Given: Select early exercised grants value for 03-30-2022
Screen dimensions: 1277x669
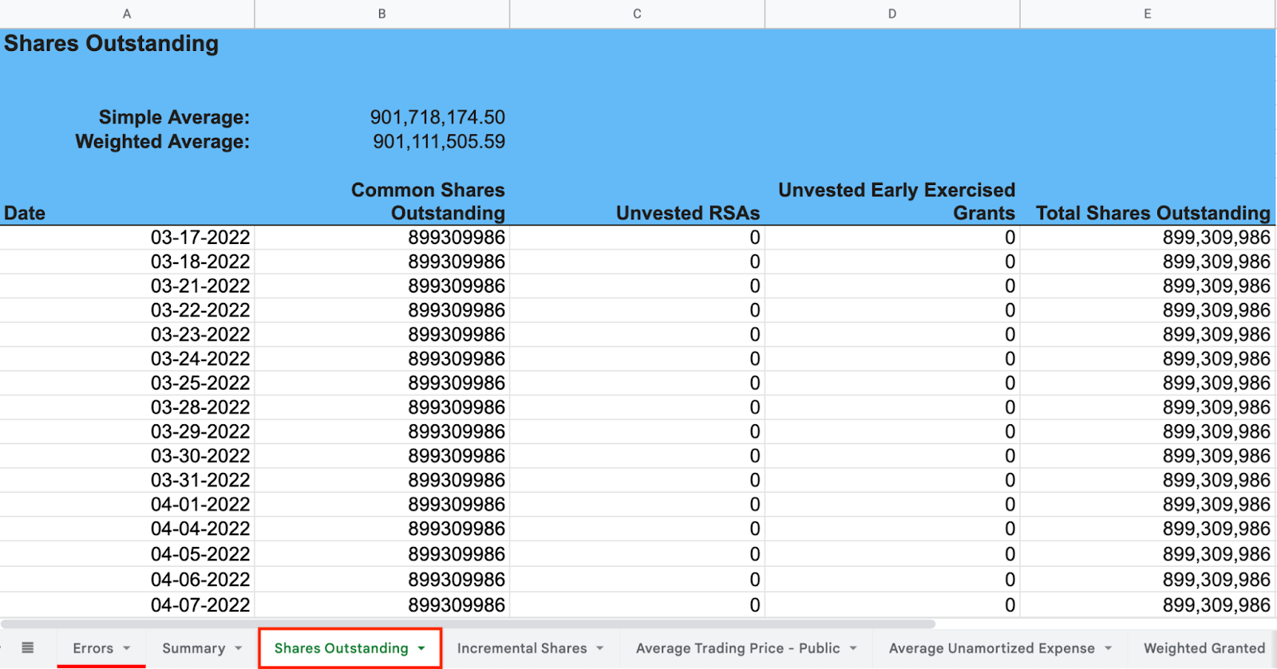Looking at the screenshot, I should tap(892, 456).
